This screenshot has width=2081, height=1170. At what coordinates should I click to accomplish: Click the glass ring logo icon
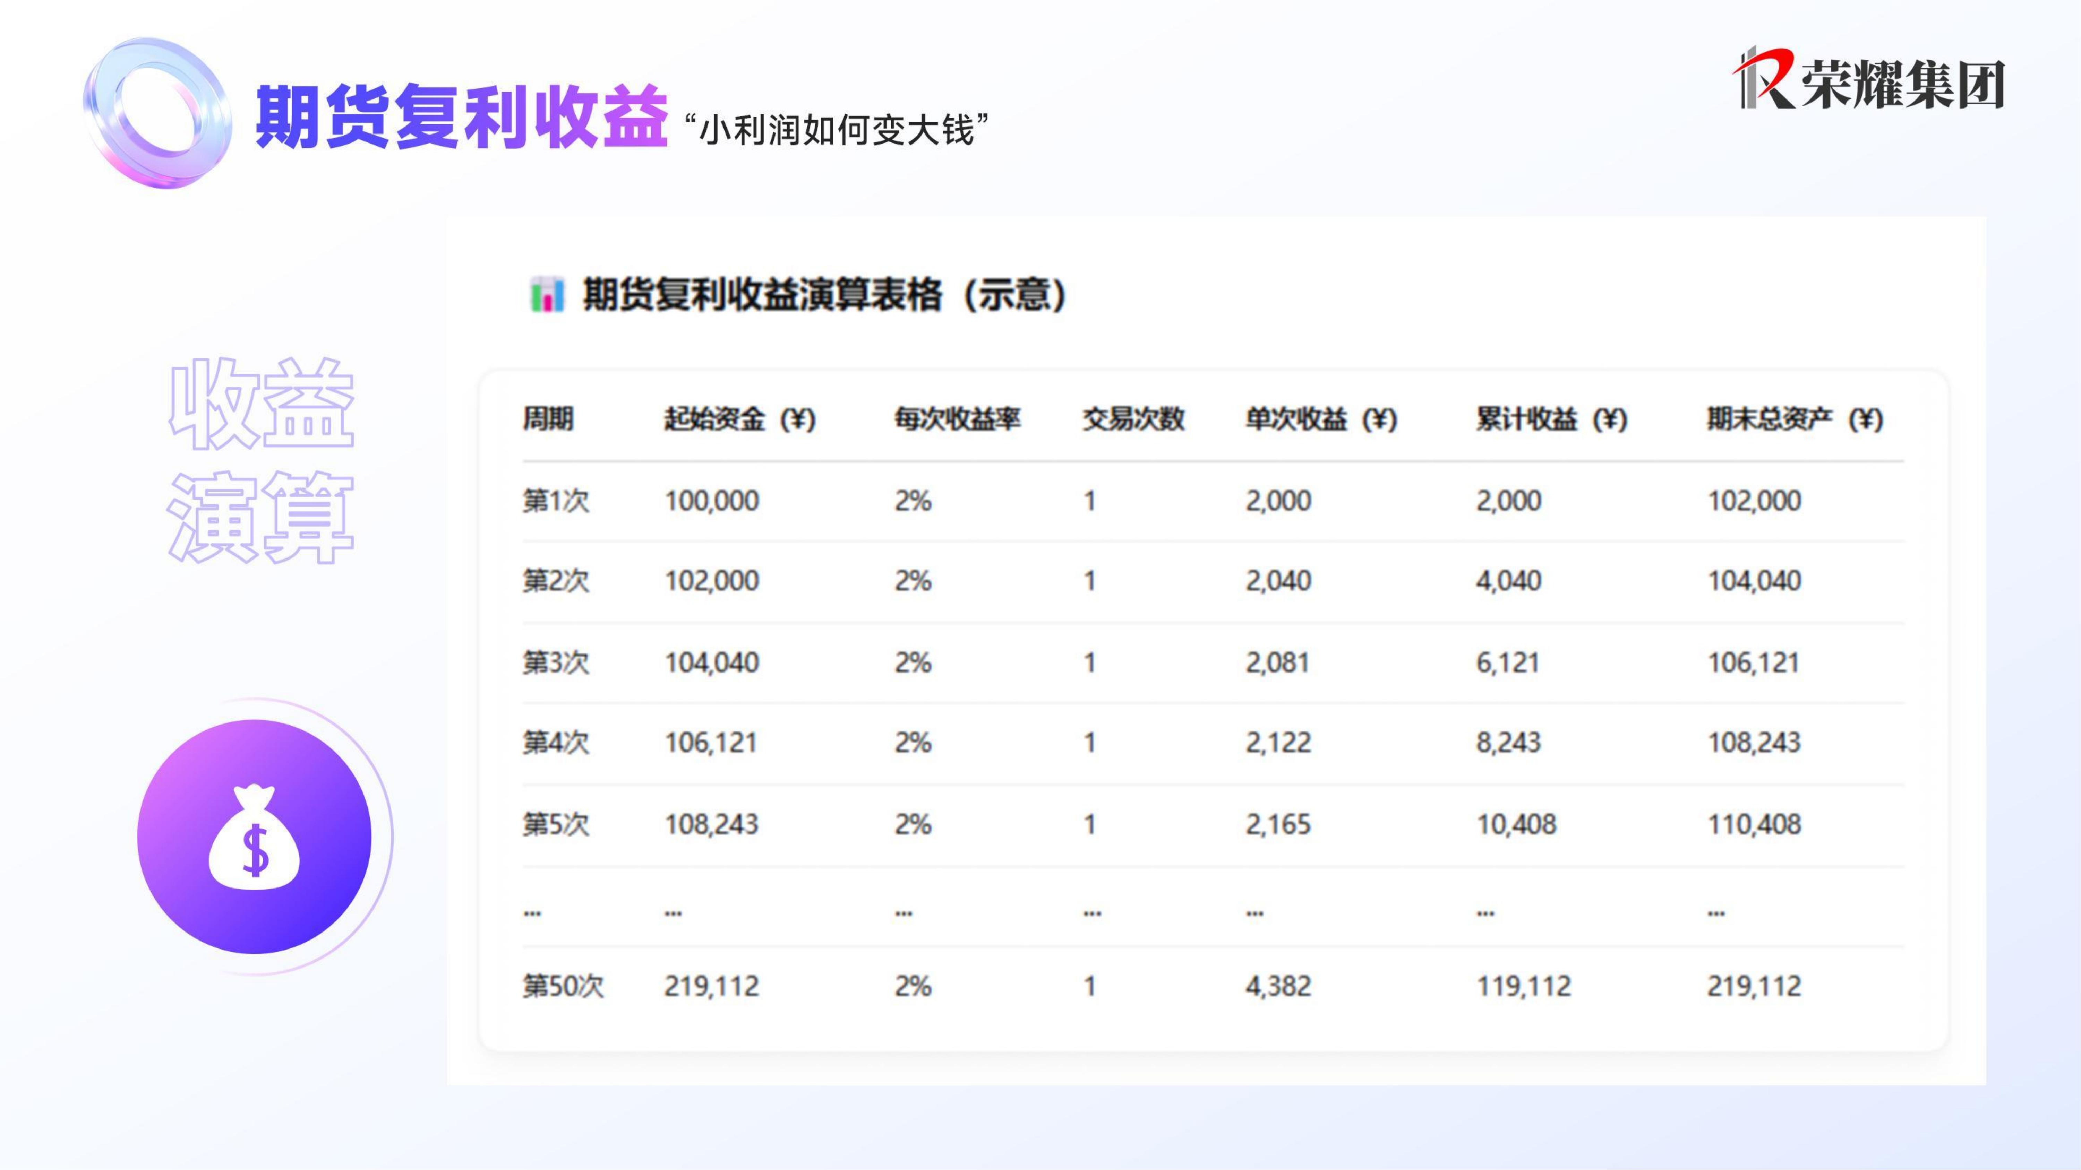point(157,112)
